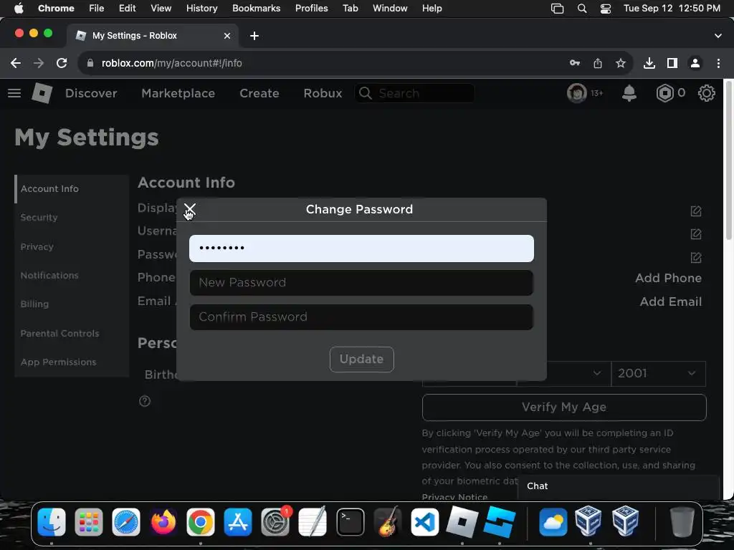Open the saved passwords key icon
Image resolution: width=734 pixels, height=550 pixels.
pyautogui.click(x=575, y=63)
